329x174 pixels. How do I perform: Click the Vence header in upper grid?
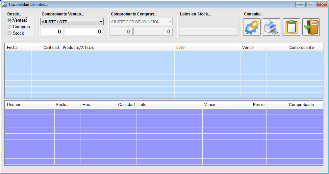[253, 48]
